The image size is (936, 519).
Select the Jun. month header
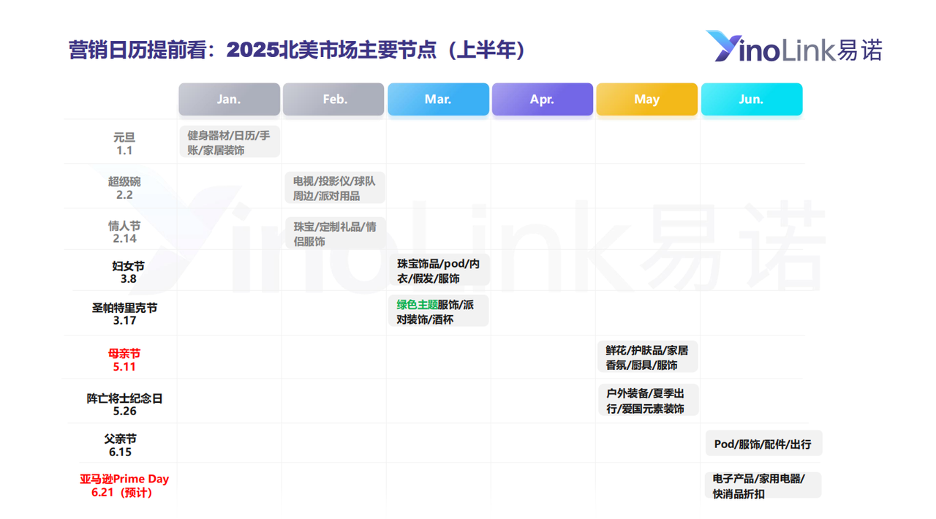(x=752, y=99)
